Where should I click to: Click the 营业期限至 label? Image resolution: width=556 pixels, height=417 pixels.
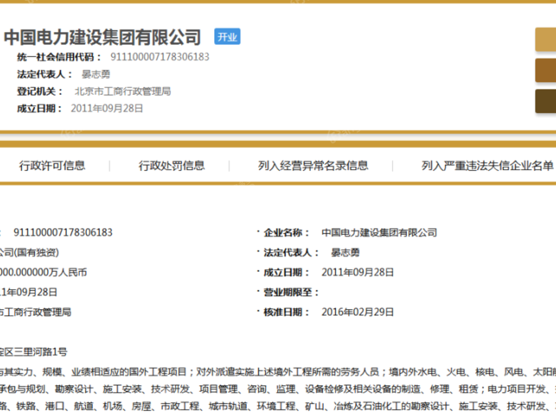pos(291,292)
